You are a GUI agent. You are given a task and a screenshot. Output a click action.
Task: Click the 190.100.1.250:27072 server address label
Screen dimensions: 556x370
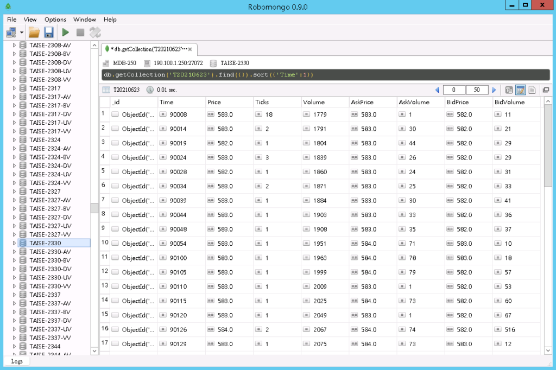[178, 63]
